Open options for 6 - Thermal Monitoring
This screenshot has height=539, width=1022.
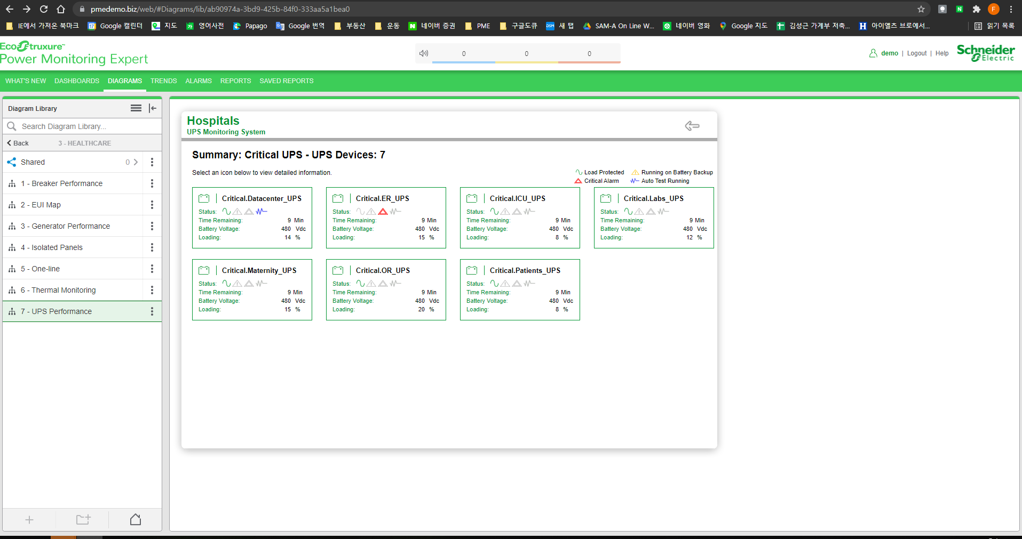[x=152, y=290]
